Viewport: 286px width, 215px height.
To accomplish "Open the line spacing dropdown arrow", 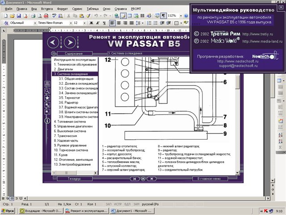I will tap(143, 23).
